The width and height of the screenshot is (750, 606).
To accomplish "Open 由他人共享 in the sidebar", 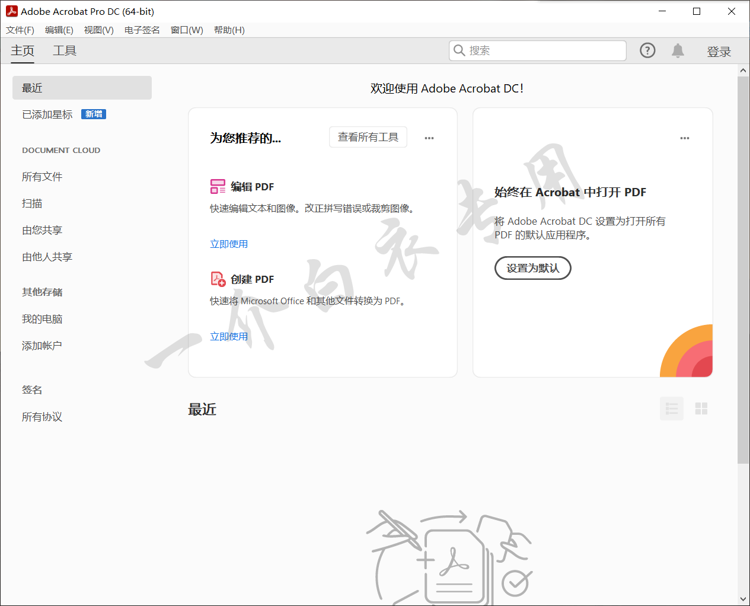I will pyautogui.click(x=47, y=257).
